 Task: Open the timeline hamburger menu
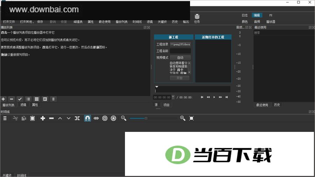click(x=5, y=118)
